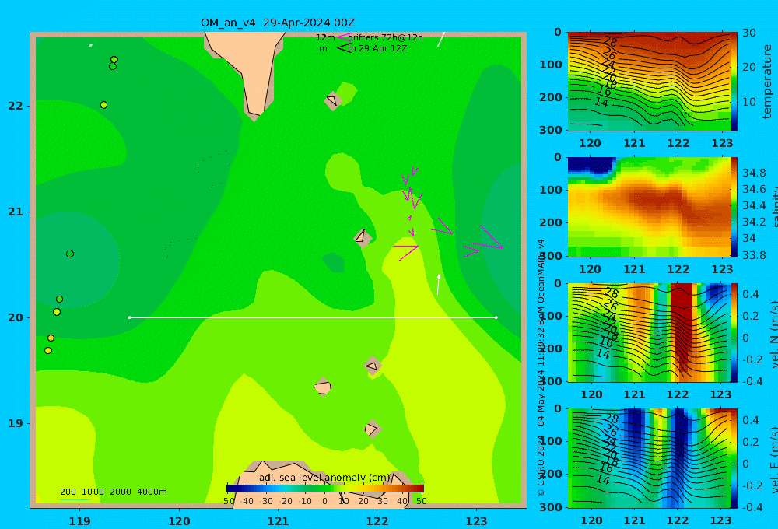Image resolution: width=778 pixels, height=529 pixels.
Task: Click the white drifter track near 20.3N 122.6E
Action: click(439, 285)
